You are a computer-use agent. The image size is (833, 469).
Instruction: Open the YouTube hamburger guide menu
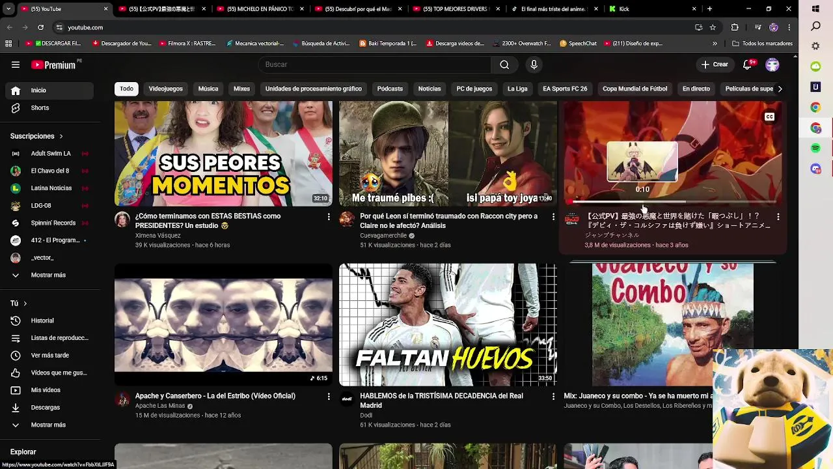tap(16, 64)
